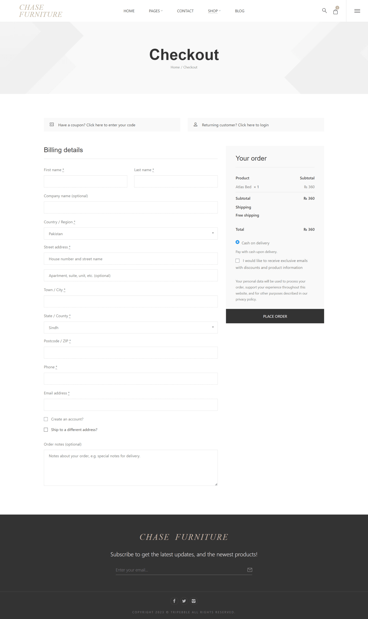Click the Twitter icon in footer
The width and height of the screenshot is (368, 619).
tap(184, 601)
